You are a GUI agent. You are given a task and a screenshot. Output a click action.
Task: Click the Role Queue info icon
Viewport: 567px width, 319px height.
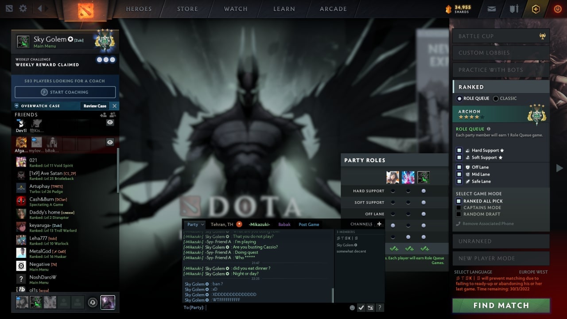click(x=489, y=129)
